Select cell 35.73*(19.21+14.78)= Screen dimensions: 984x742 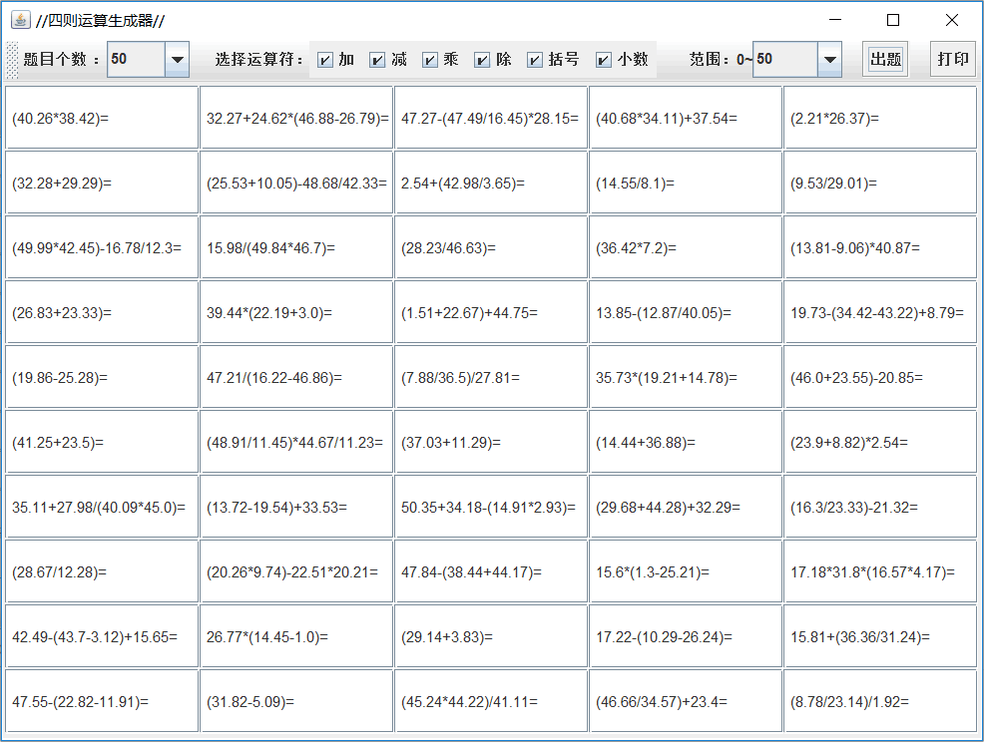[686, 378]
